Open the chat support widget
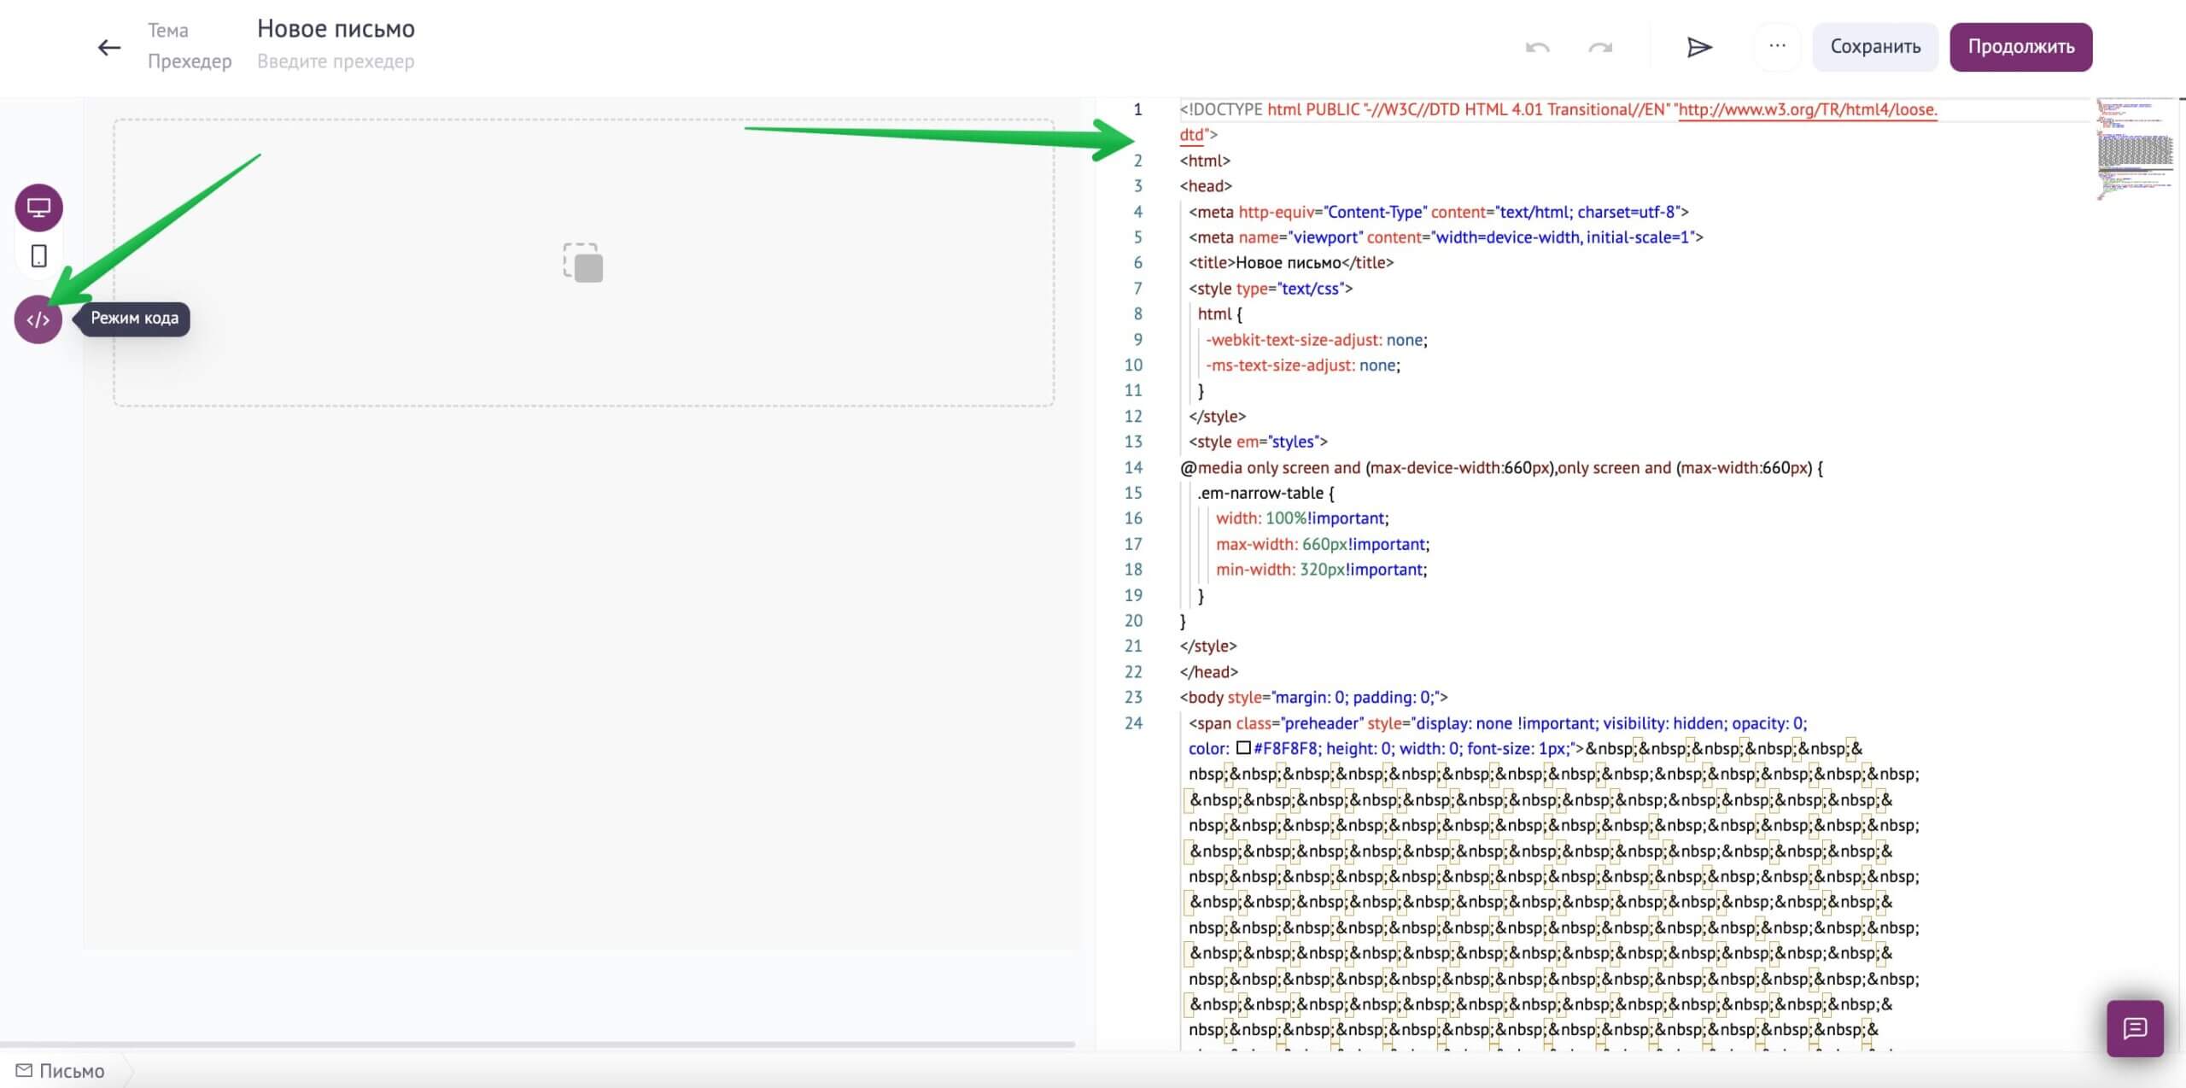Screen dimensions: 2186x1088 coord(2135,1028)
